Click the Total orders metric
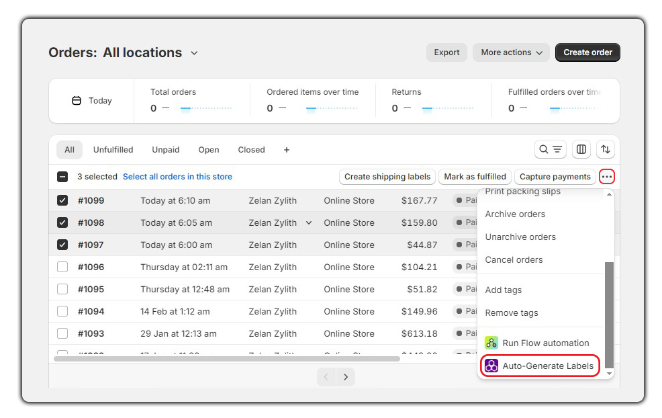The width and height of the screenshot is (662, 418). pos(192,101)
